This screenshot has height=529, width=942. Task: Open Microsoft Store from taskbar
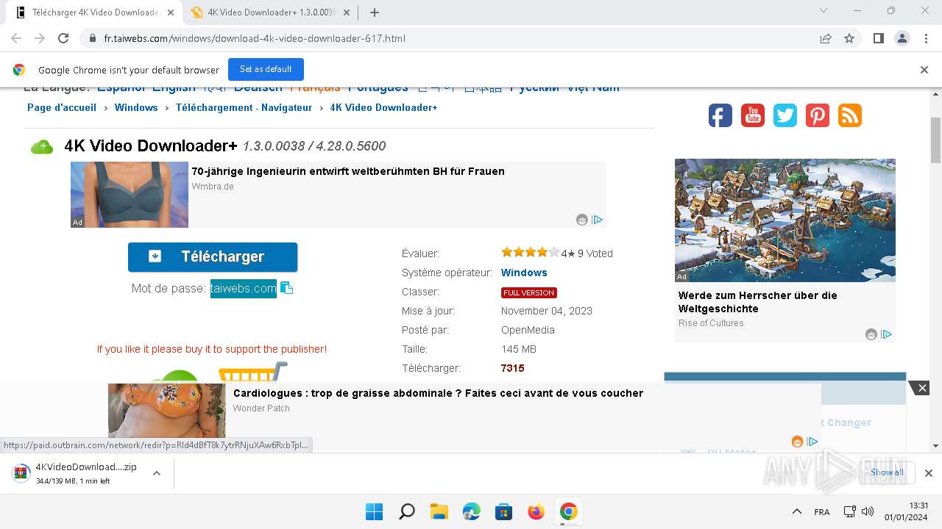503,511
